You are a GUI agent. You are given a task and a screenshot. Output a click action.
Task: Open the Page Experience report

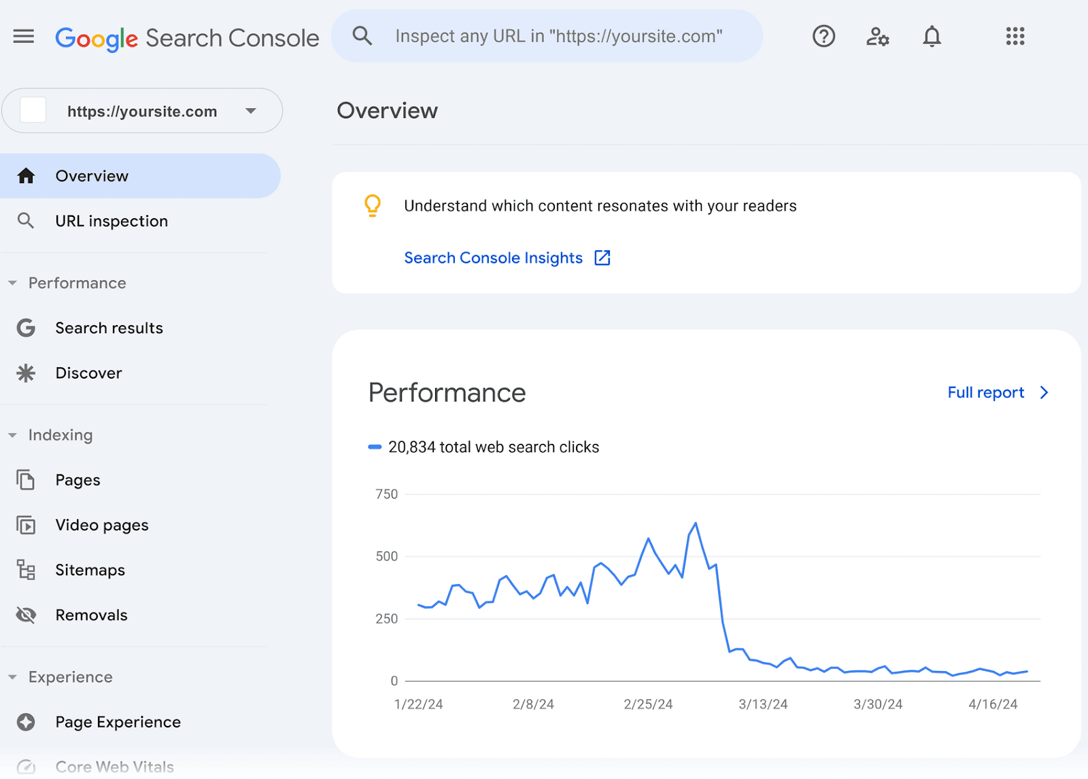click(x=117, y=722)
